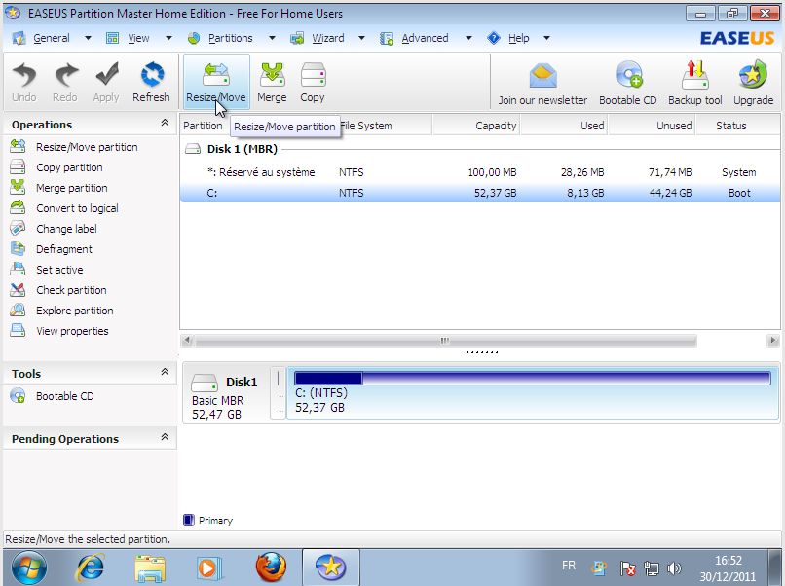Click the Bootable CD icon under Tools

tap(18, 396)
